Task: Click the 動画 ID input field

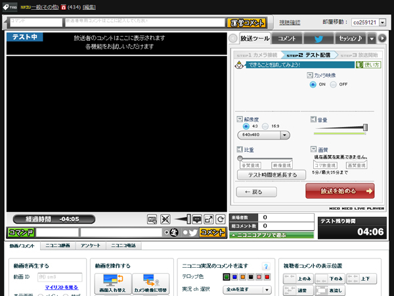Action: 59,278
